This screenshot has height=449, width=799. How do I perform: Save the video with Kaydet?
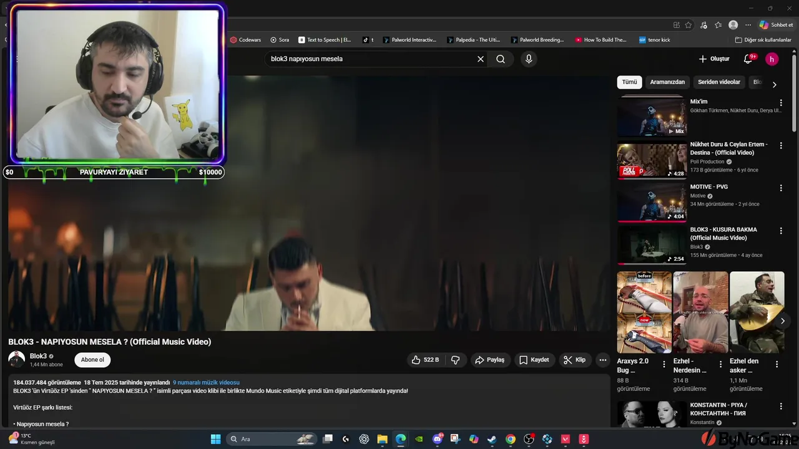point(534,360)
